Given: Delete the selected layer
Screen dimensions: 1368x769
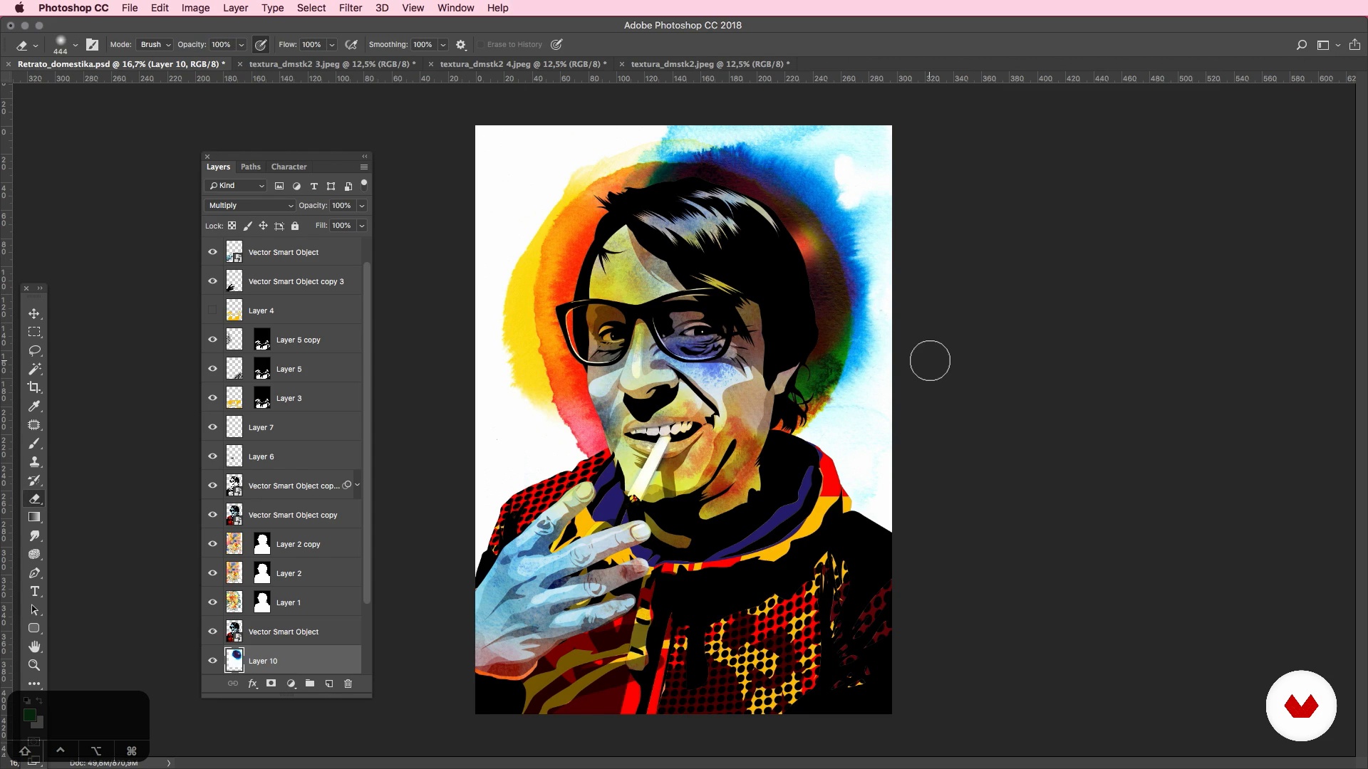Looking at the screenshot, I should [x=348, y=684].
